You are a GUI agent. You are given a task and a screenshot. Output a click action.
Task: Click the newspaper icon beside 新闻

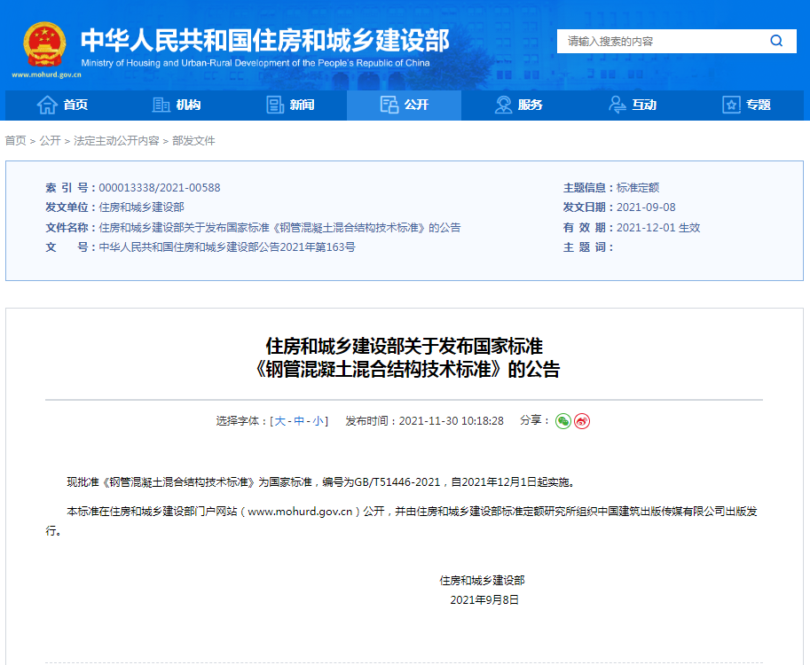pyautogui.click(x=275, y=105)
